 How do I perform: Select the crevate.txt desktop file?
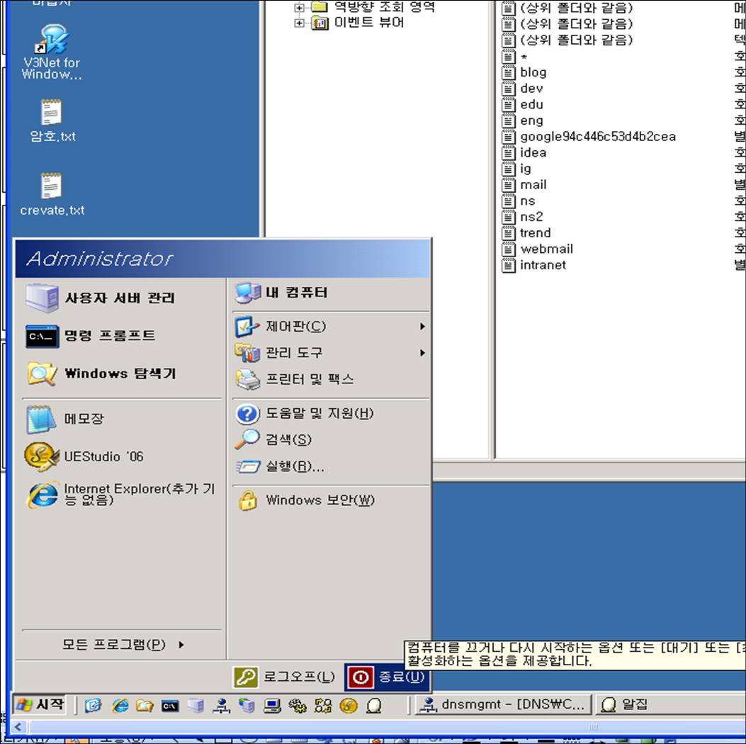[x=52, y=195]
